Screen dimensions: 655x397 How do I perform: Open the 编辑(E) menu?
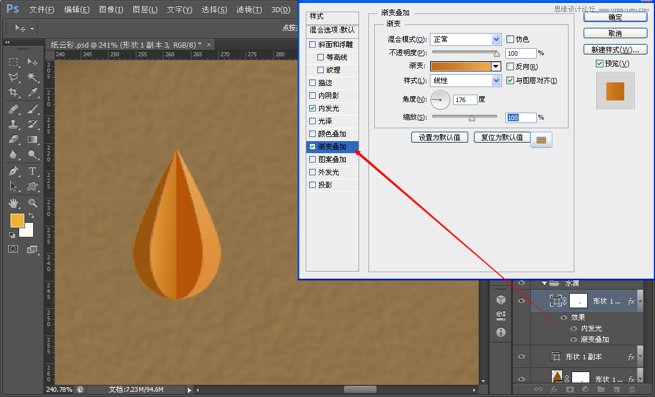point(77,9)
